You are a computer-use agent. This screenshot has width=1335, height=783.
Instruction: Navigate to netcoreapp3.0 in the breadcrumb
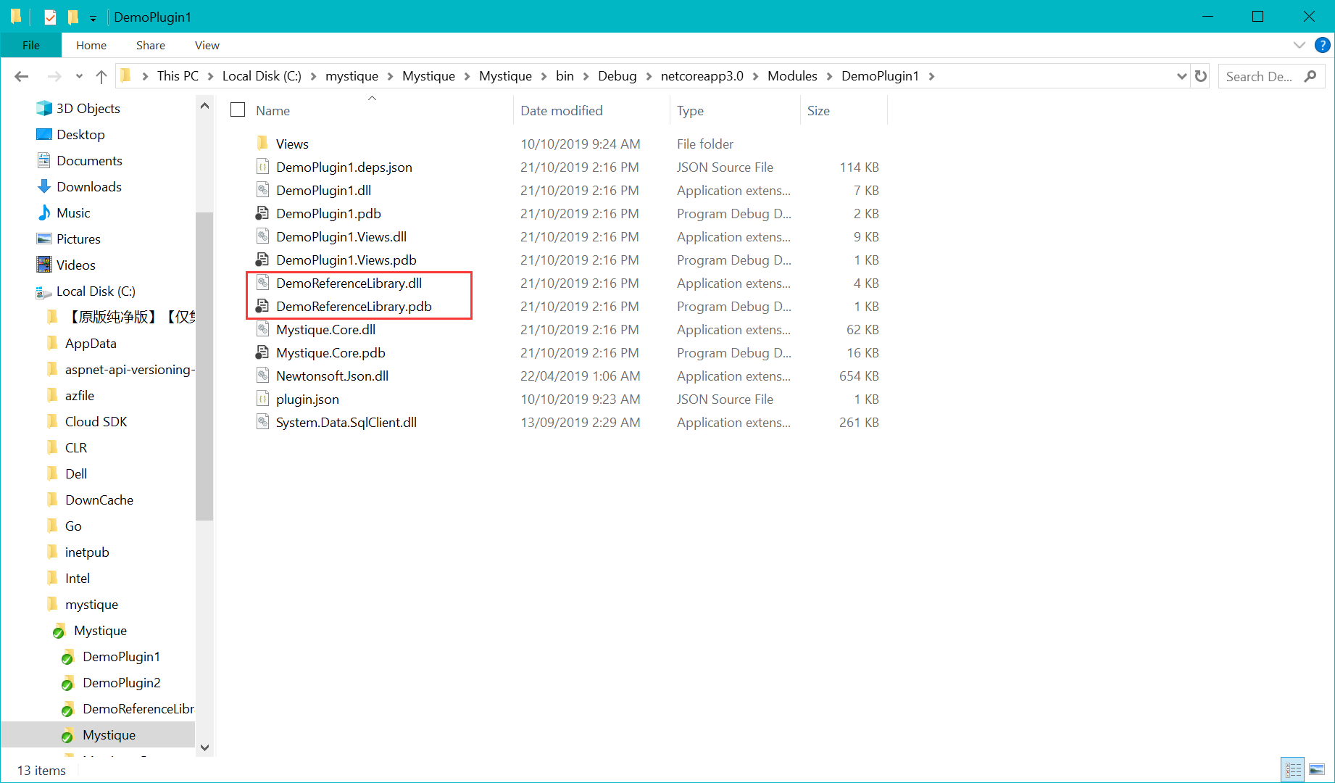click(702, 76)
